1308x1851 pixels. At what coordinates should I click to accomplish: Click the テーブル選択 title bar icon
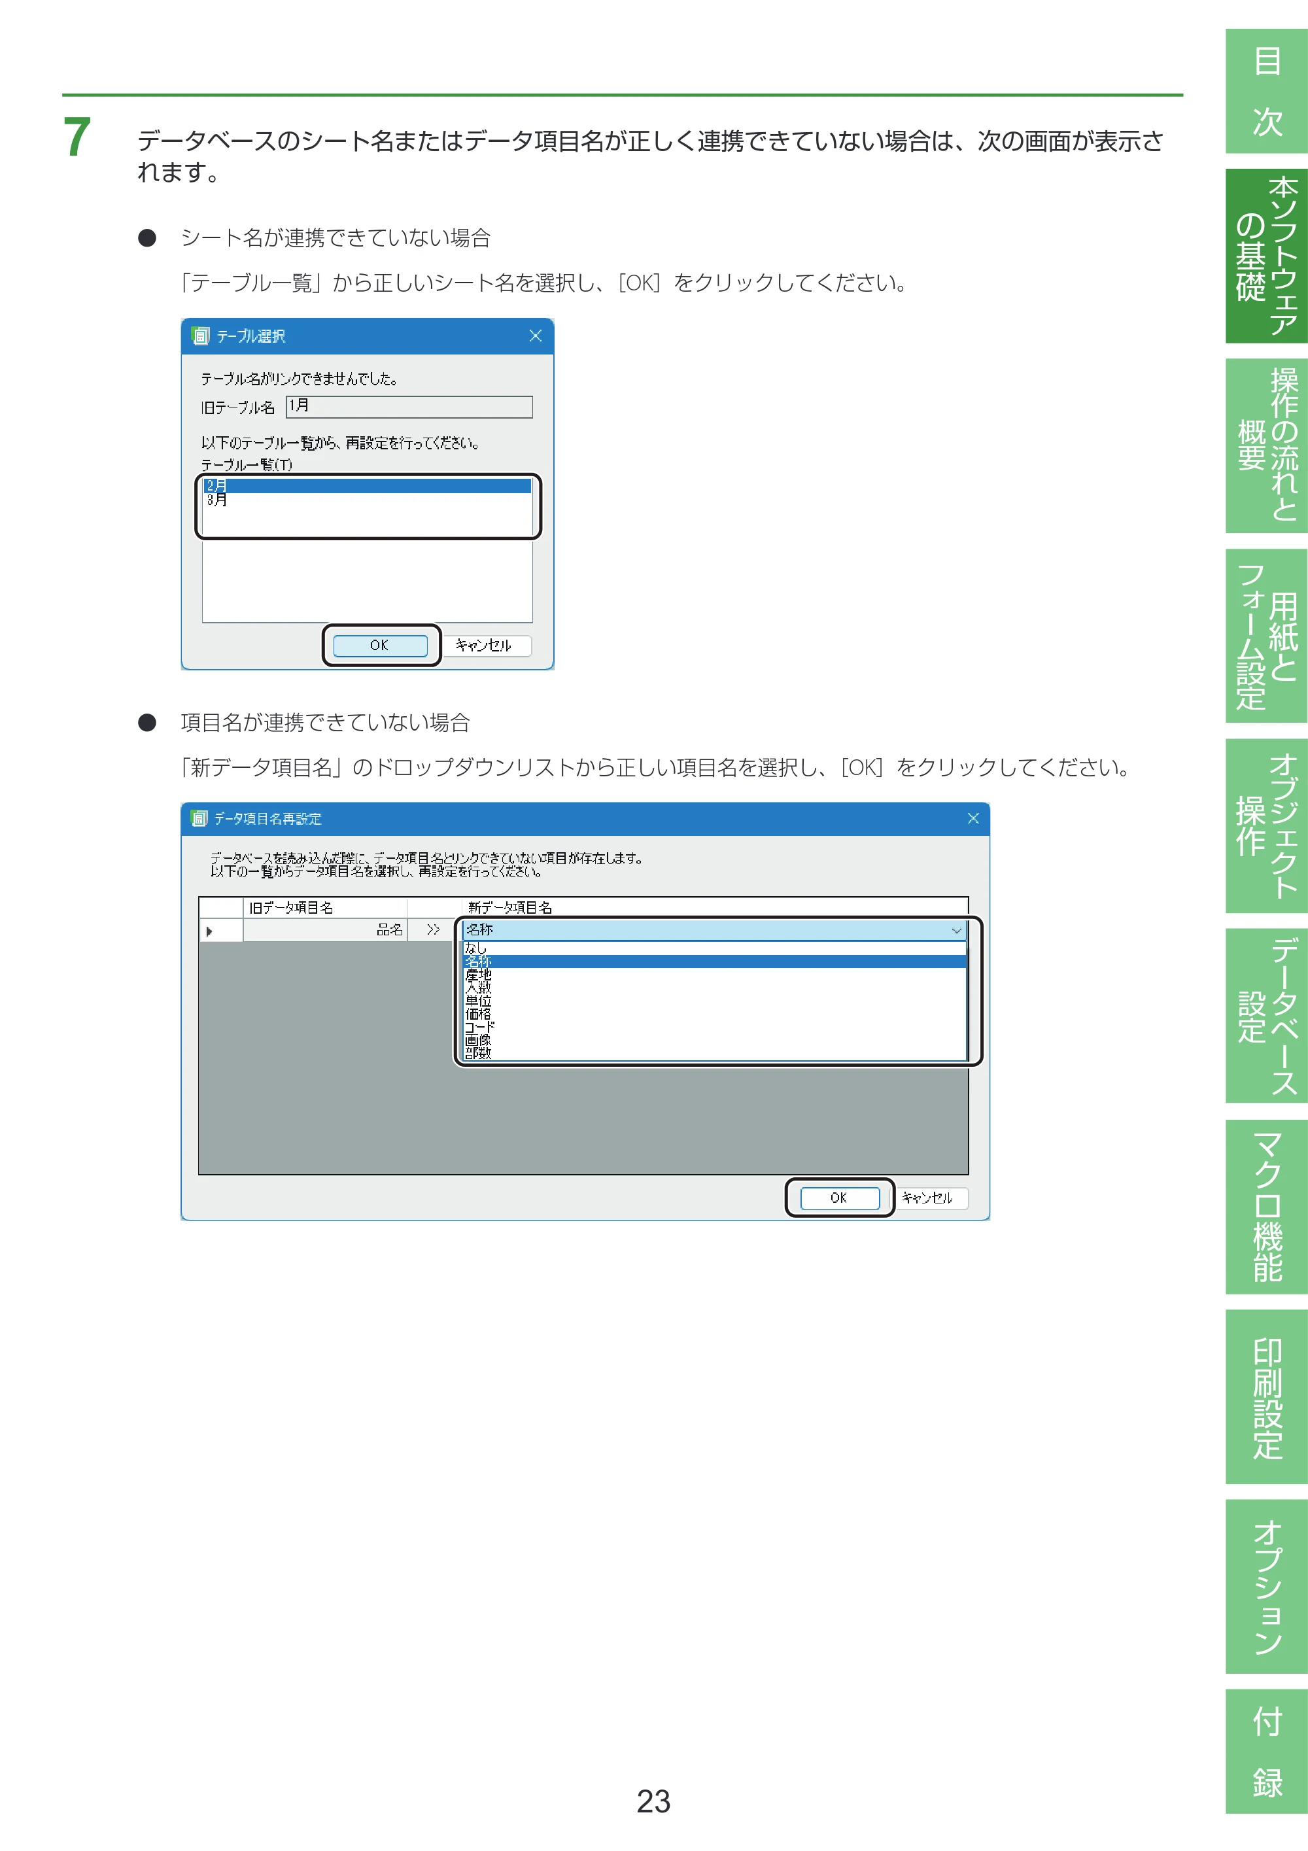[x=201, y=336]
